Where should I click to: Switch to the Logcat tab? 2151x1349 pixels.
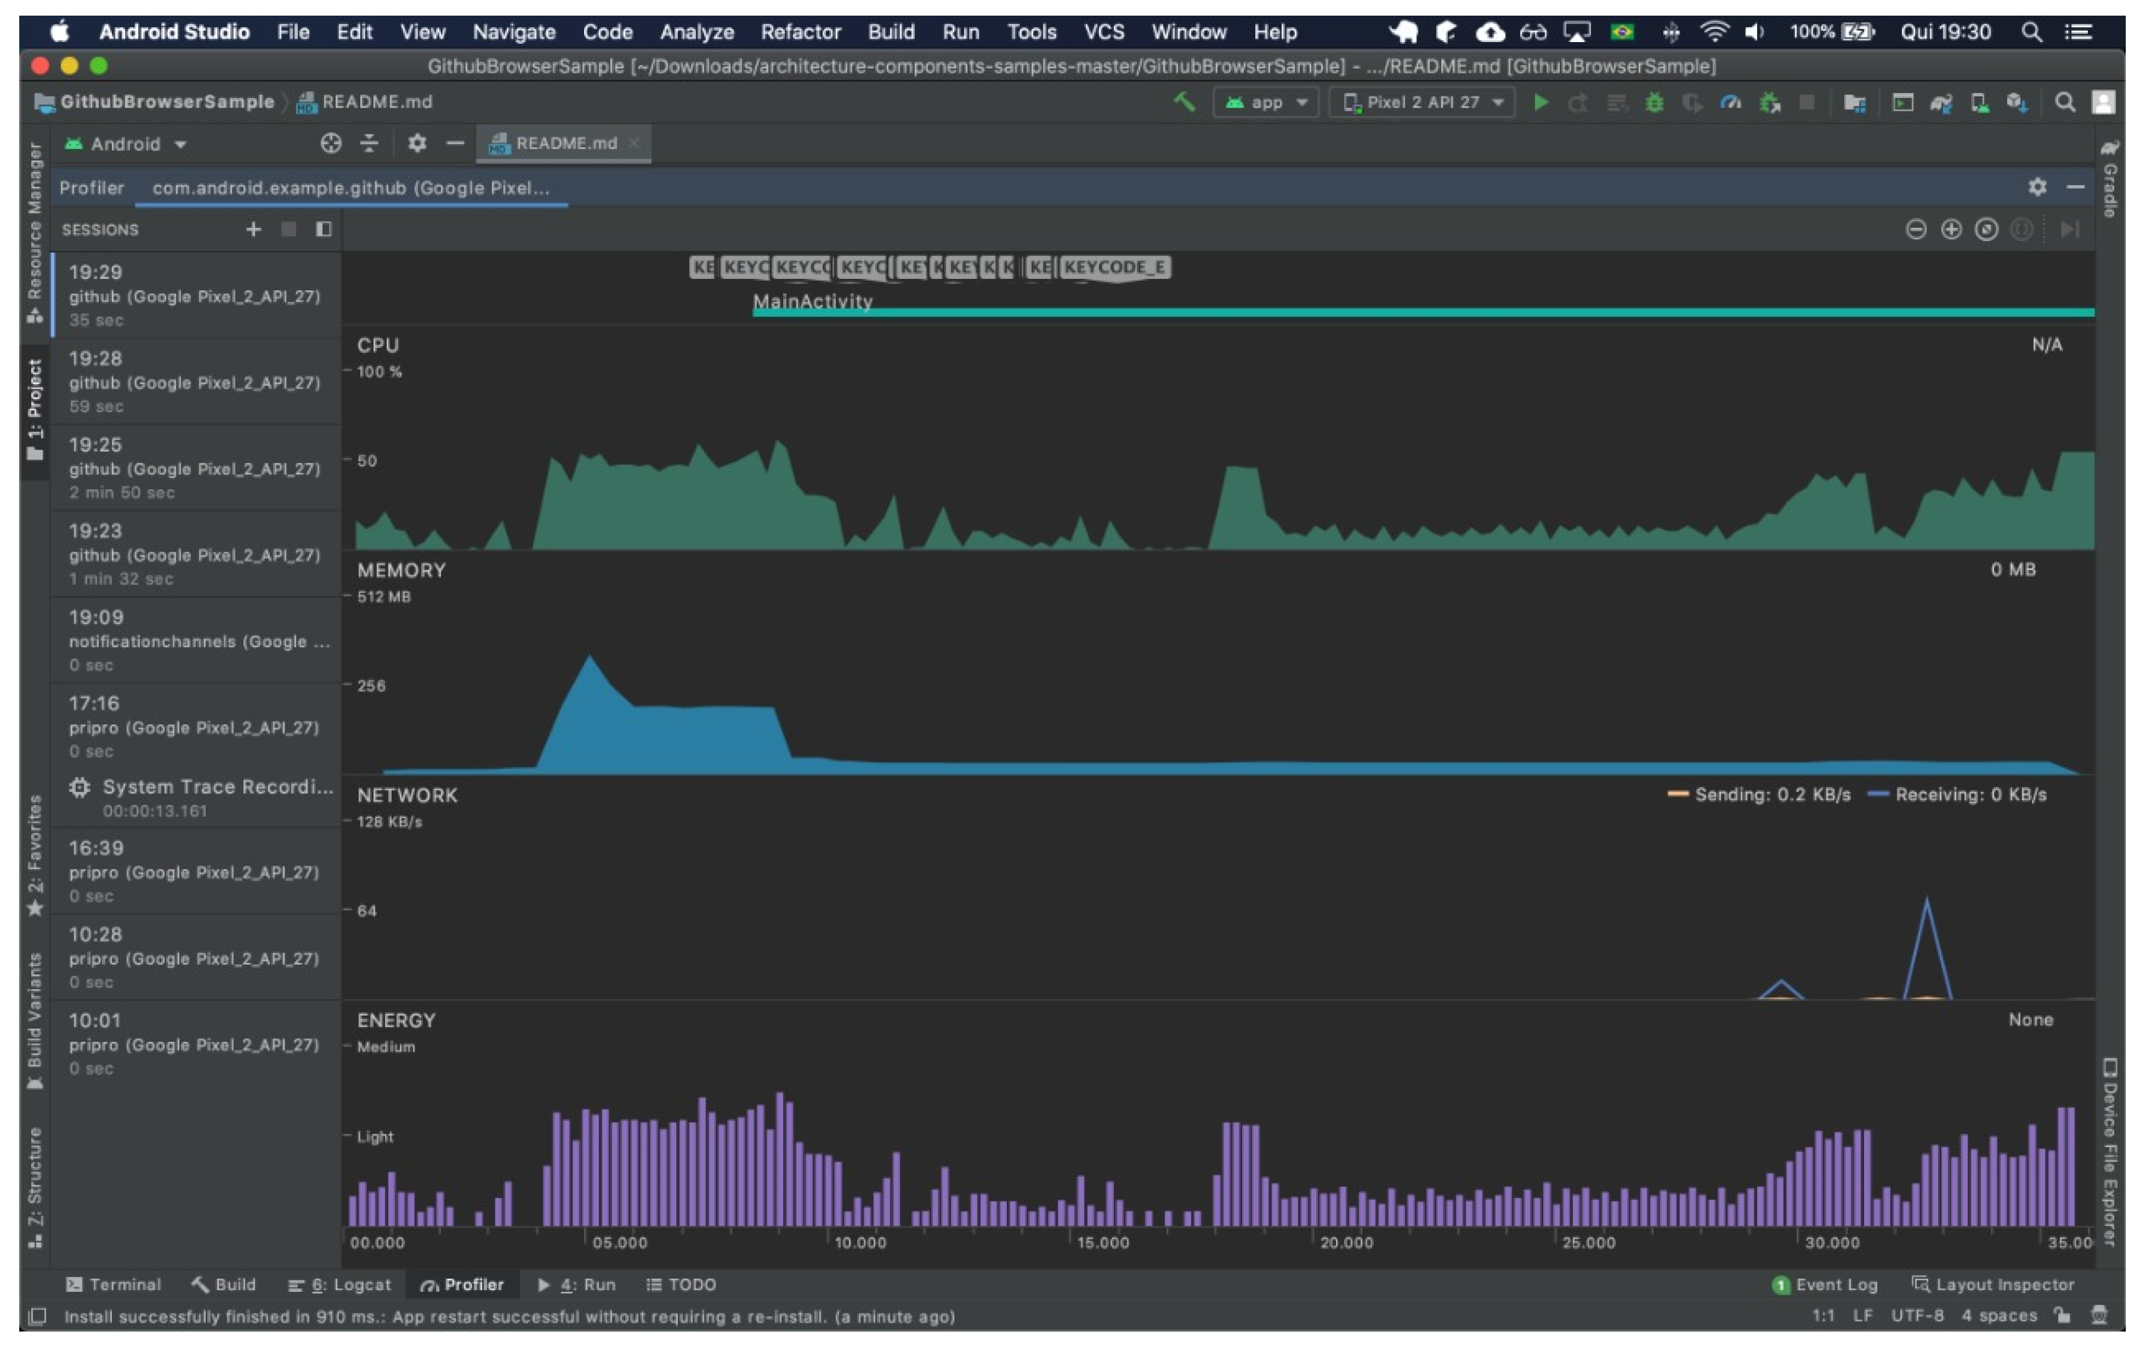[x=339, y=1285]
